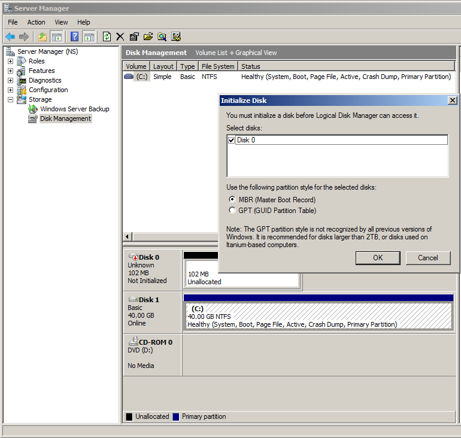Expand the Diagnostics tree node

[x=10, y=80]
